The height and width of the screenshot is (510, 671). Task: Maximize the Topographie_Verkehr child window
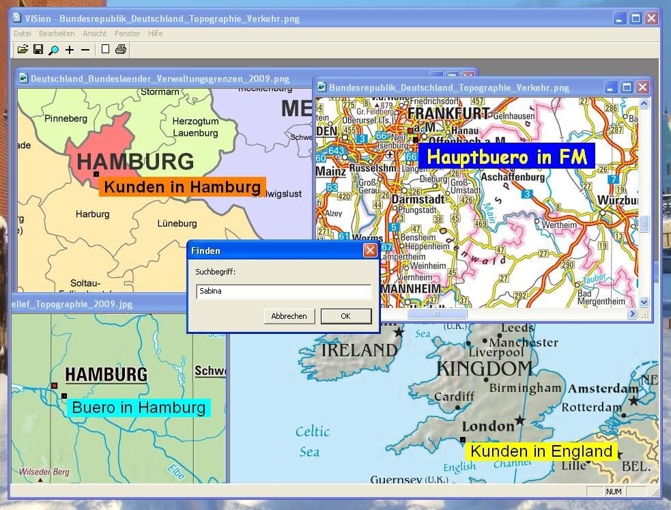click(x=627, y=87)
